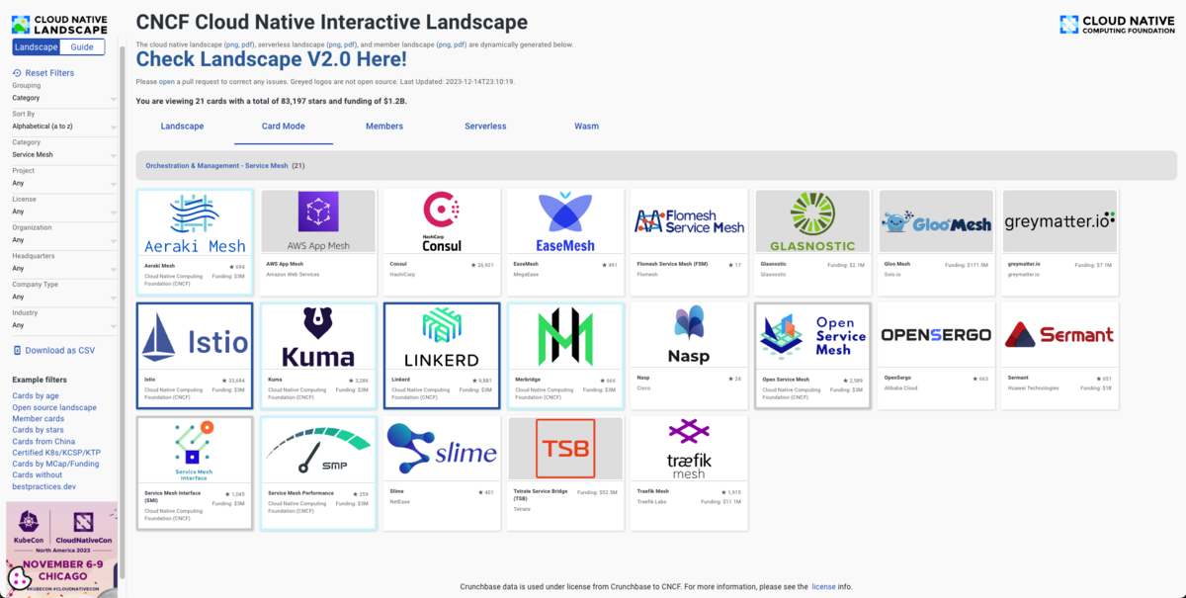Click Download as CSV
1186x598 pixels.
(x=53, y=351)
